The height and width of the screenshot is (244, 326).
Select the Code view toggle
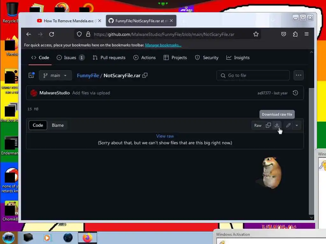coord(38,125)
